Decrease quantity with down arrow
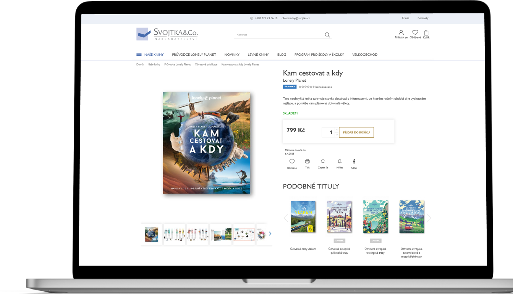The image size is (513, 298). tap(337, 135)
